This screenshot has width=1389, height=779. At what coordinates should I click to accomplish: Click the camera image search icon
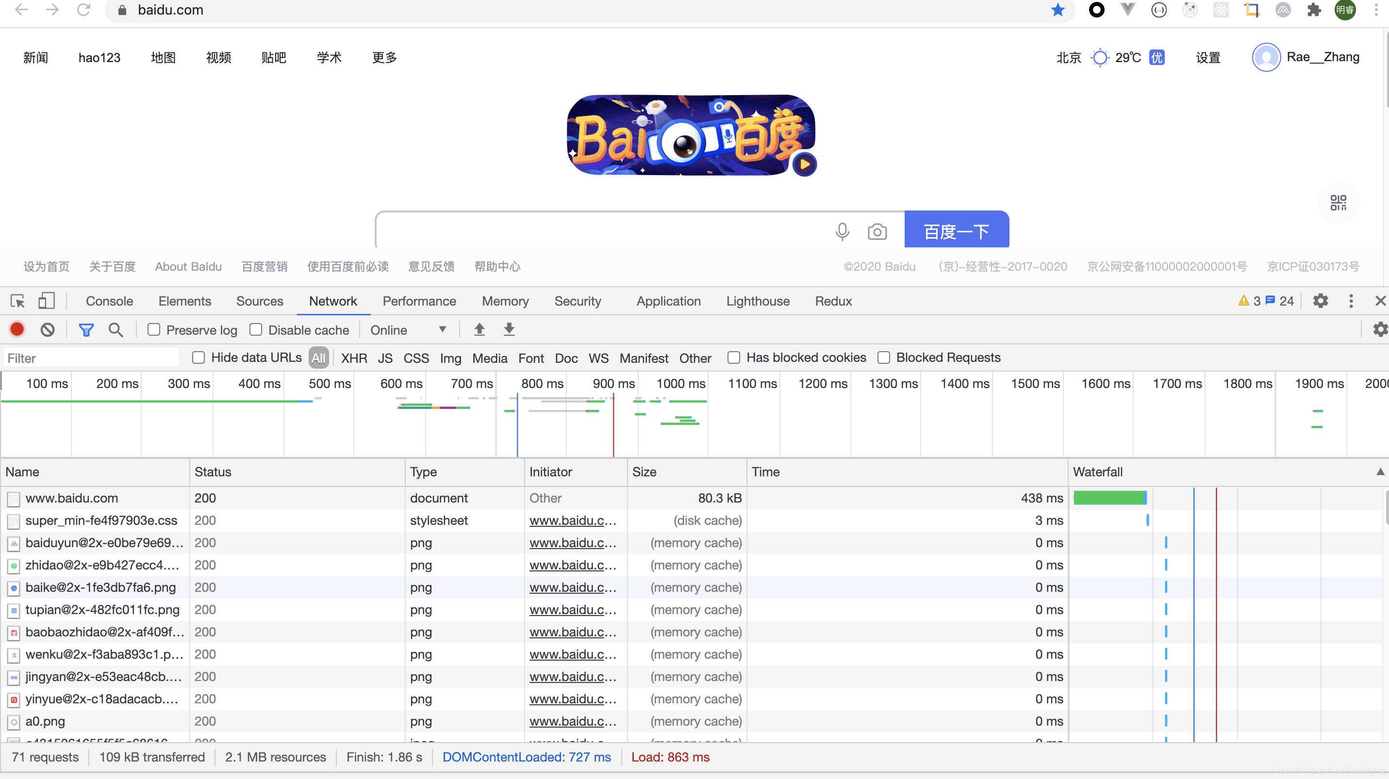click(877, 232)
